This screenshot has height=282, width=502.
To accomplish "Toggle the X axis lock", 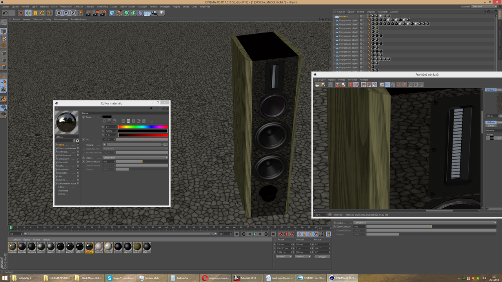I will tap(59, 13).
